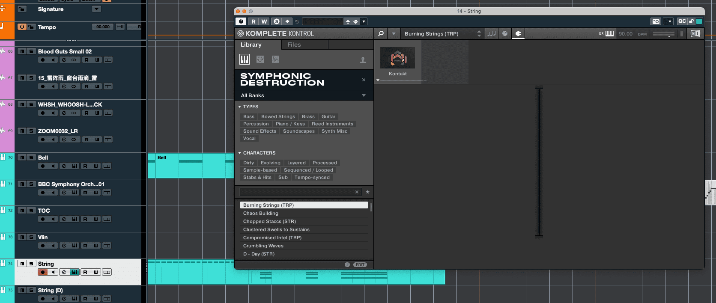Click the snapshot camera icon in plugin header
This screenshot has height=303, width=716.
[656, 21]
